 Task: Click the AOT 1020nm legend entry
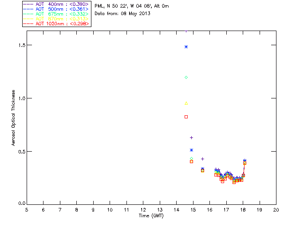point(56,23)
